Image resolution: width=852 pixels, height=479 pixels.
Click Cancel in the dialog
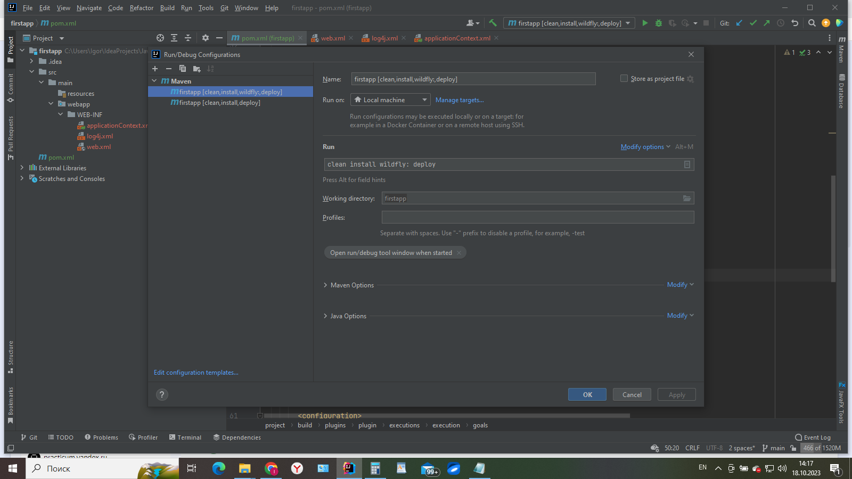click(x=632, y=394)
